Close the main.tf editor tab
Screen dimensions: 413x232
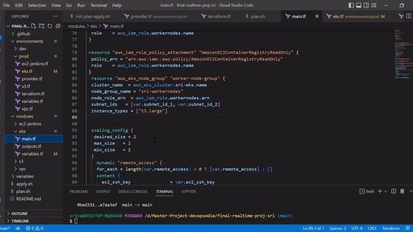317,16
